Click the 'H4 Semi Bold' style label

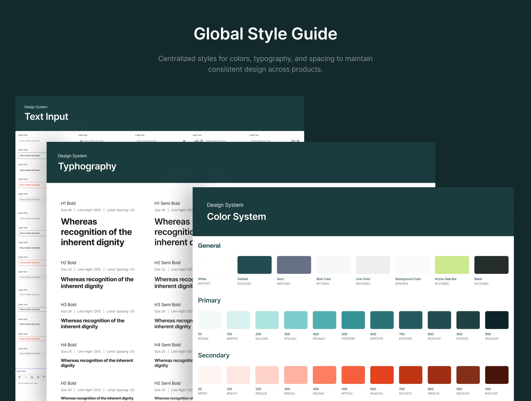(167, 345)
